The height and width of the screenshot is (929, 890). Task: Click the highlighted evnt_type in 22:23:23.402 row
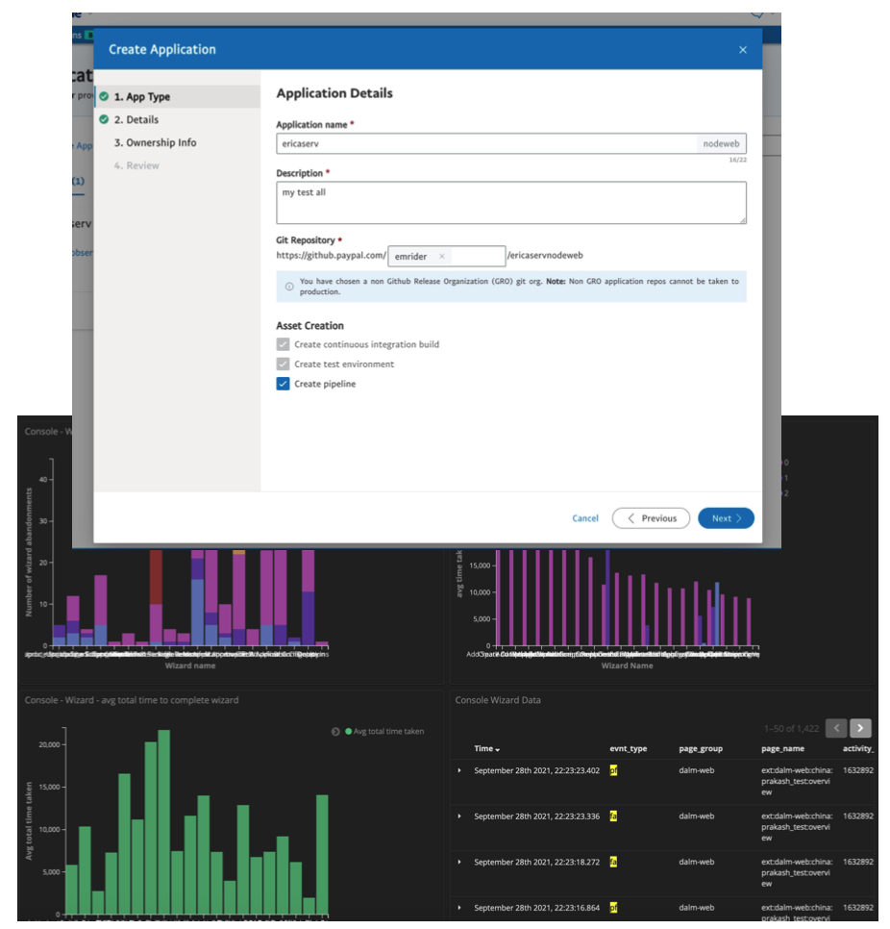(x=613, y=770)
